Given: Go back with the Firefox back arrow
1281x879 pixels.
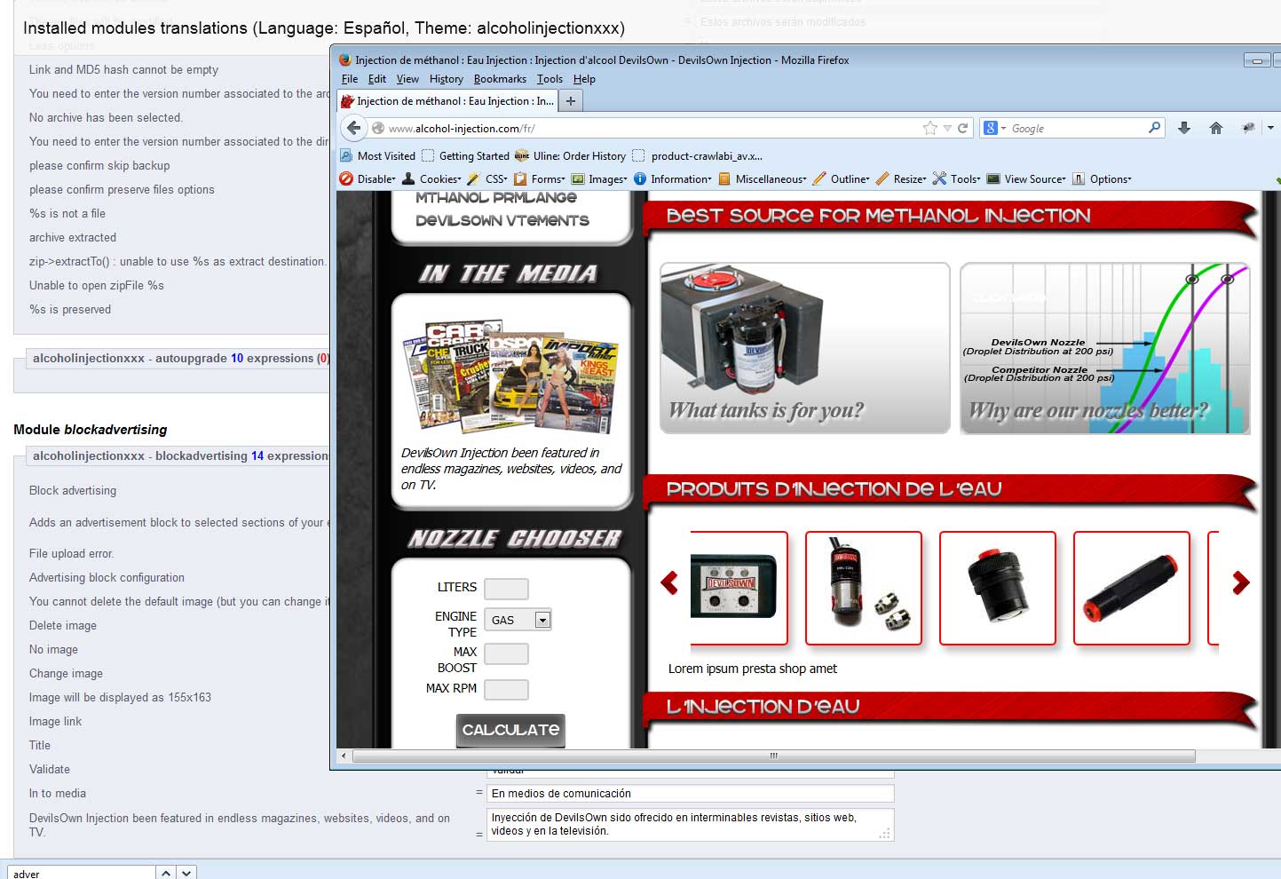Looking at the screenshot, I should [x=353, y=128].
